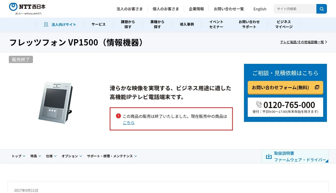Switch site language to English

pyautogui.click(x=260, y=9)
